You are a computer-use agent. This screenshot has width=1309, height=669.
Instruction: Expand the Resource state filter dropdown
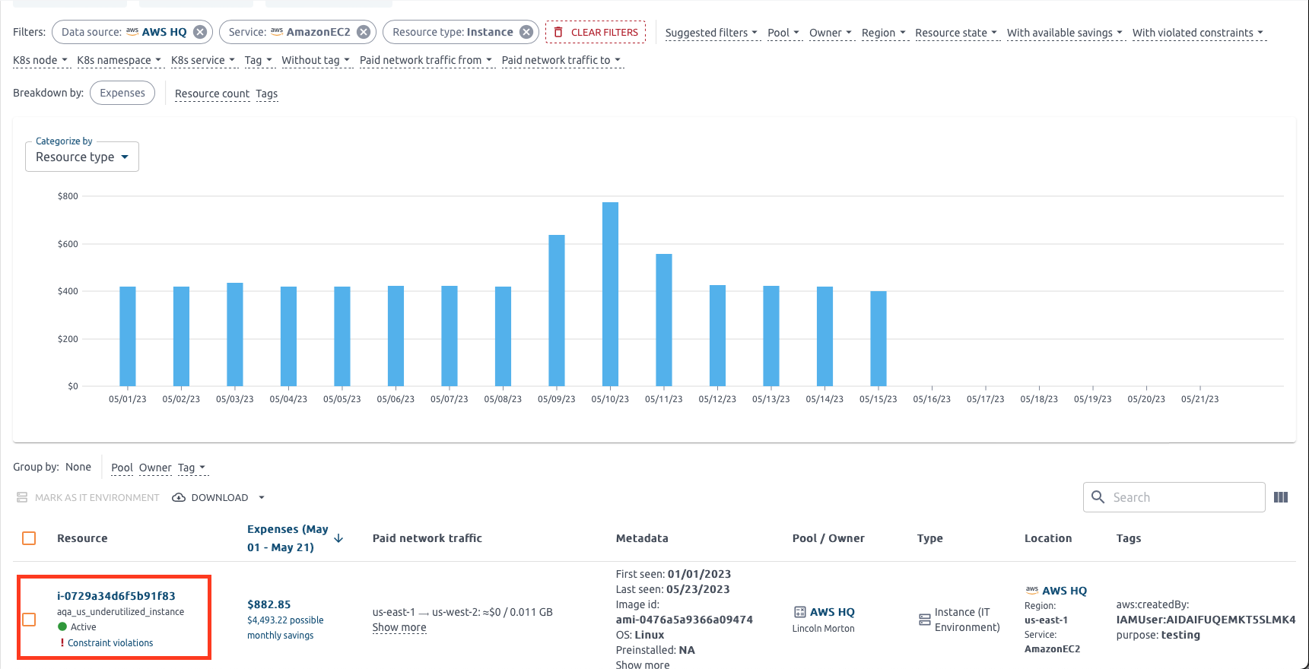tap(955, 33)
